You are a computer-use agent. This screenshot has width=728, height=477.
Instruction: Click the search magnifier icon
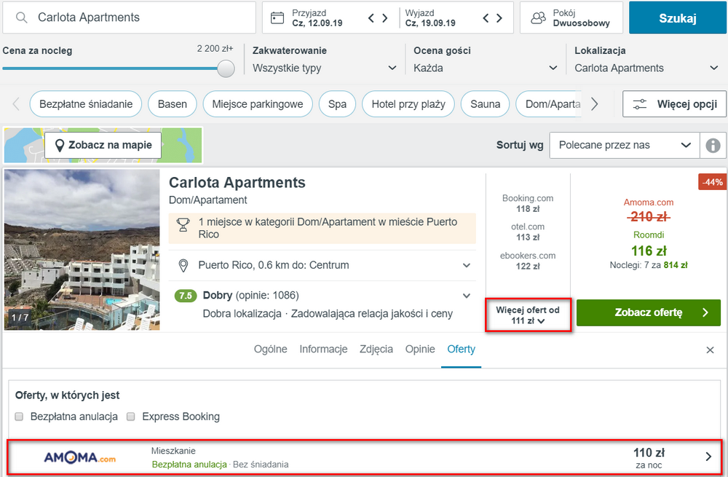(x=21, y=17)
